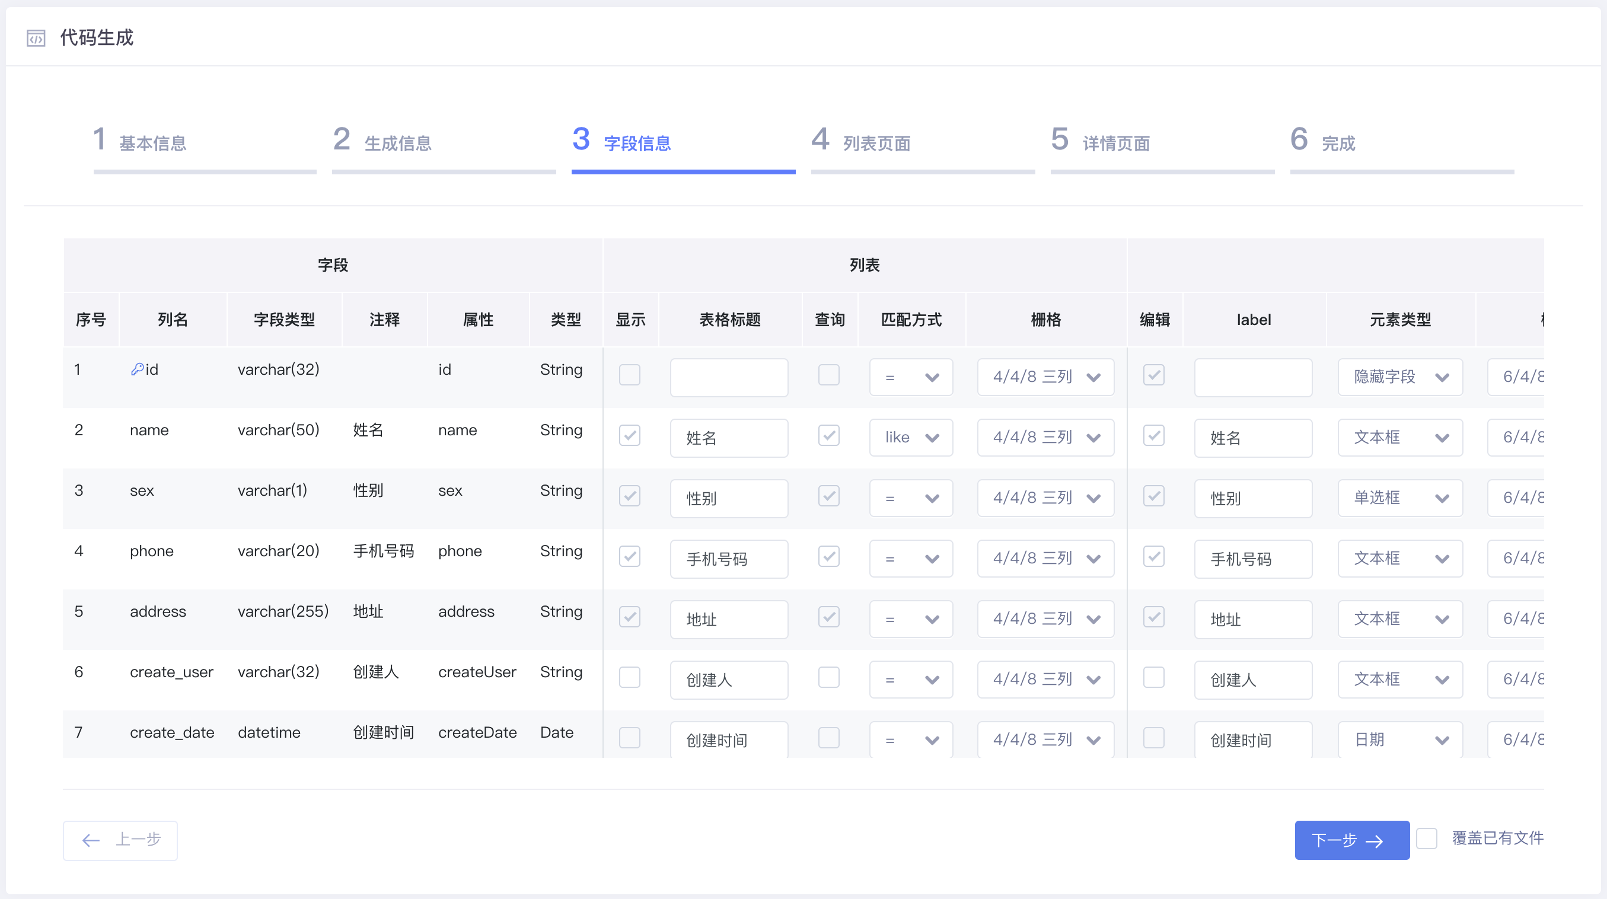This screenshot has width=1607, height=899.
Task: Edit 表格标题 input containing 姓名
Action: [729, 438]
